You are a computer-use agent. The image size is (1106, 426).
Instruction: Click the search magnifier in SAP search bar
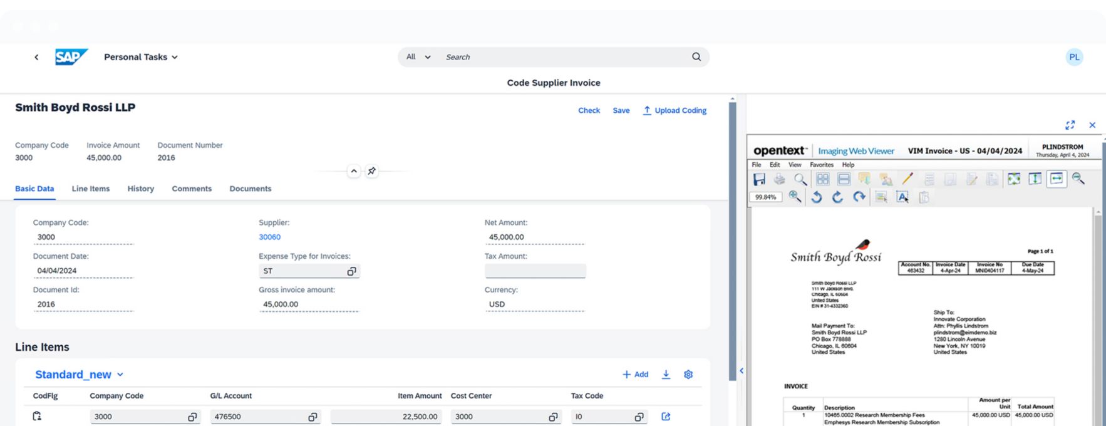point(696,57)
